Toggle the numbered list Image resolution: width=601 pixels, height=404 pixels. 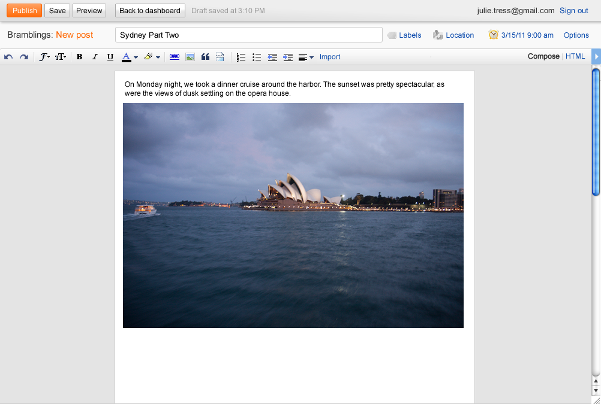(x=241, y=56)
